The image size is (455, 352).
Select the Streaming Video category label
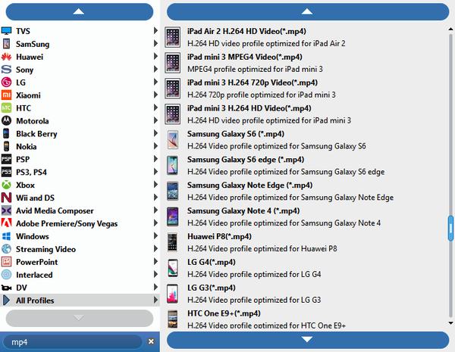tap(45, 249)
